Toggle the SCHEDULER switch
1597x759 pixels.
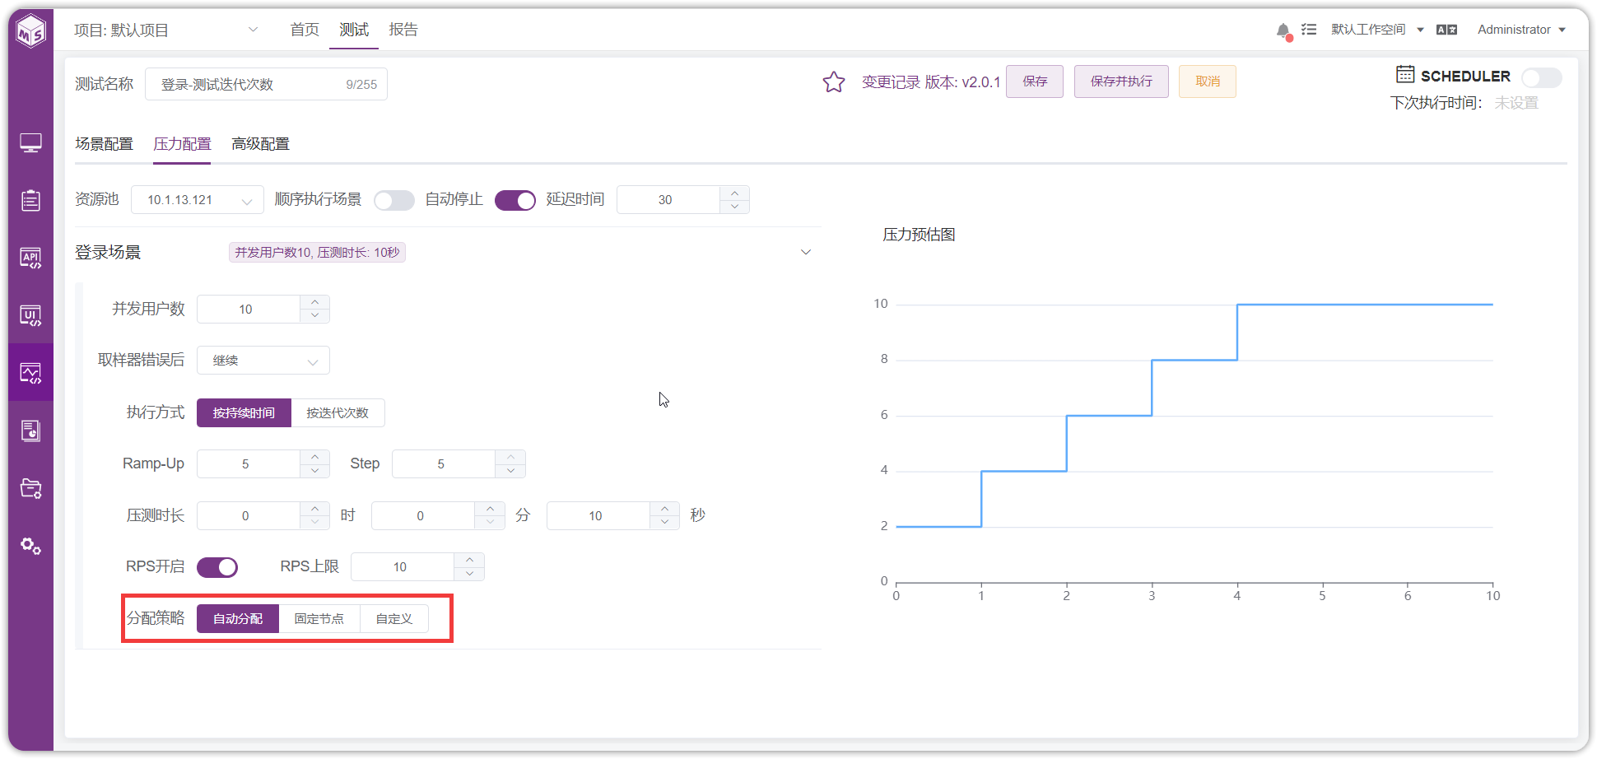pyautogui.click(x=1541, y=77)
